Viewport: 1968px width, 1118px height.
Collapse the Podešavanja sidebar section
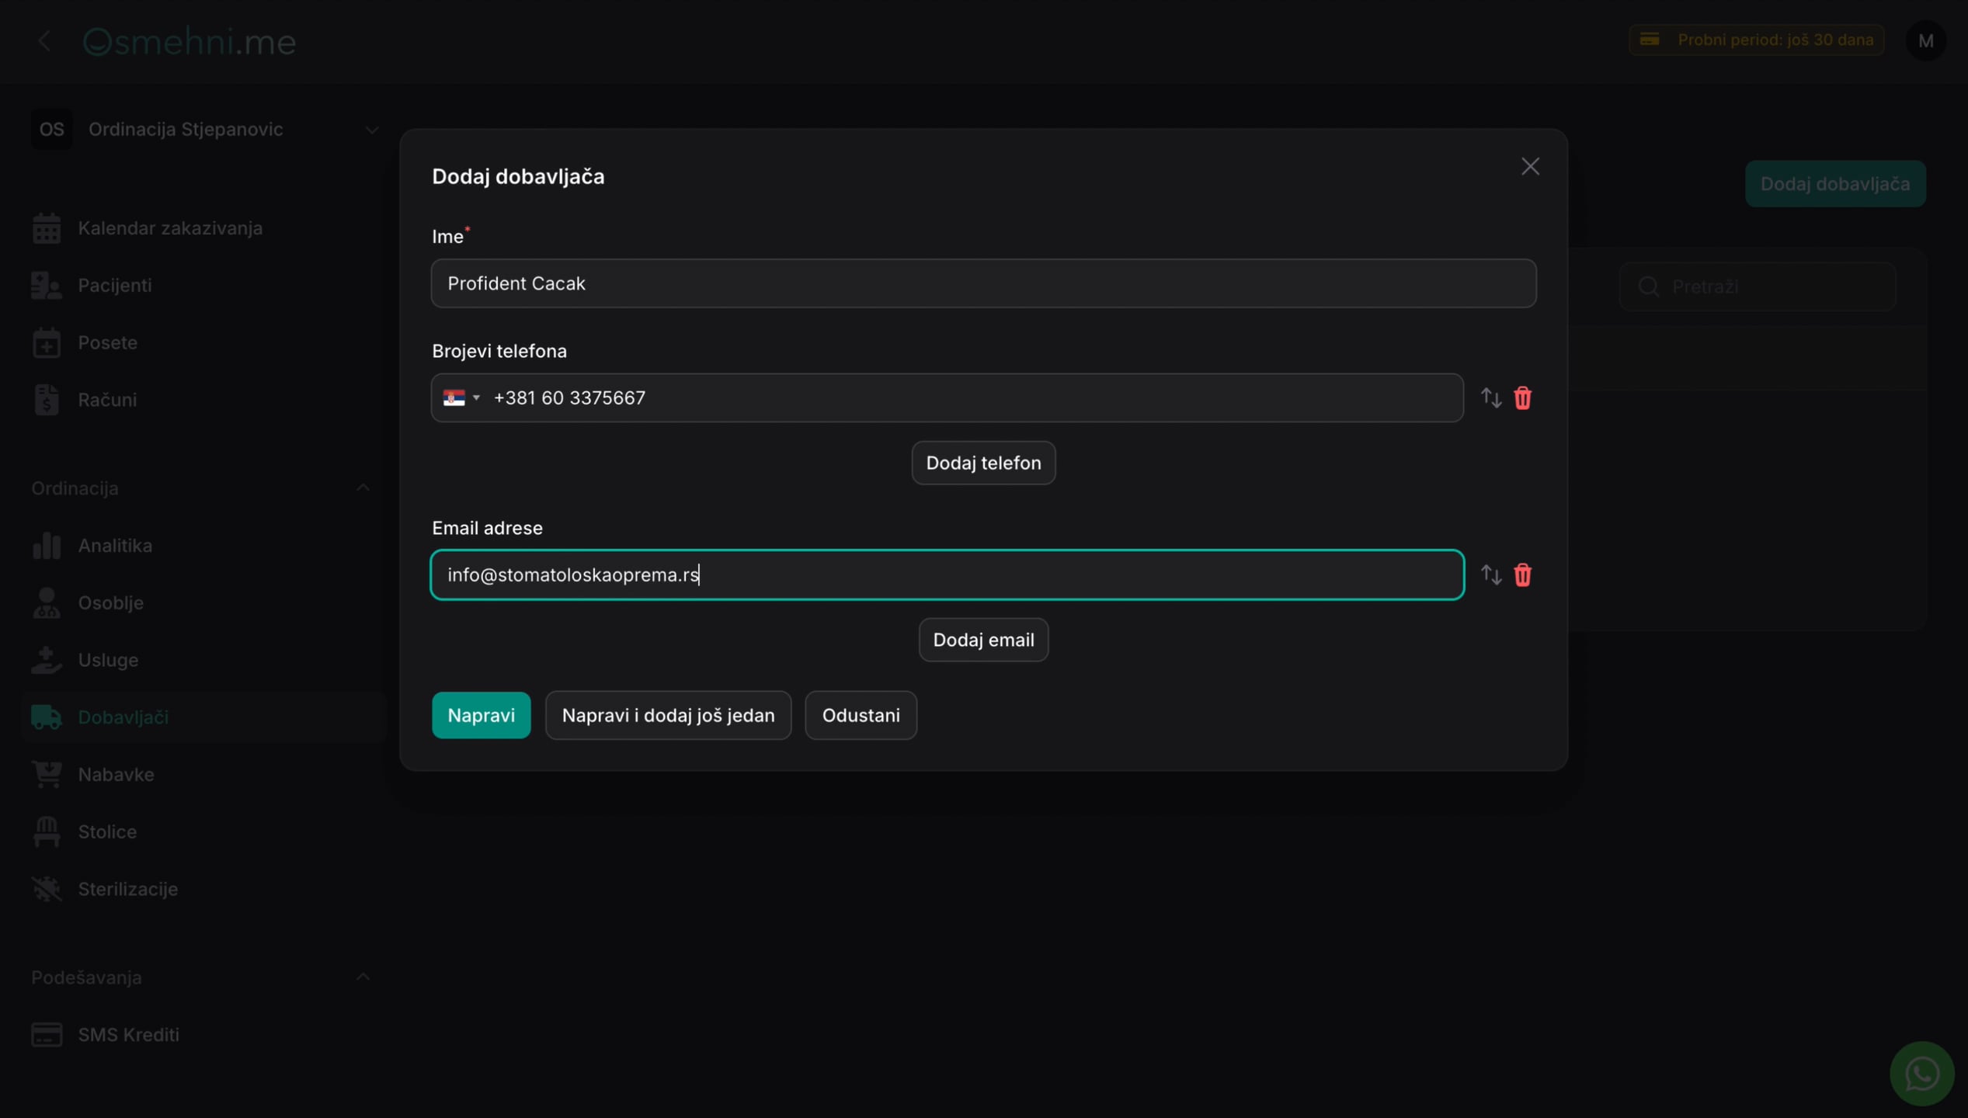[362, 977]
